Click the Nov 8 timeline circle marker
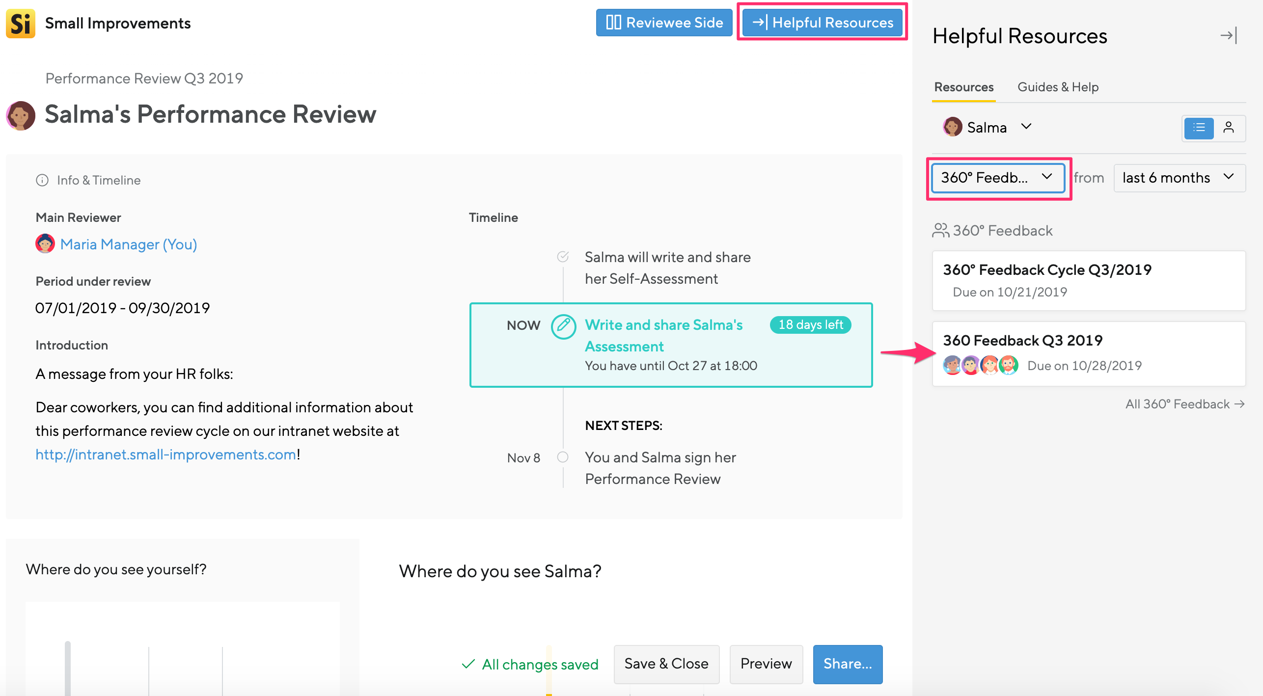Screen dimensions: 1263x696 [x=563, y=457]
